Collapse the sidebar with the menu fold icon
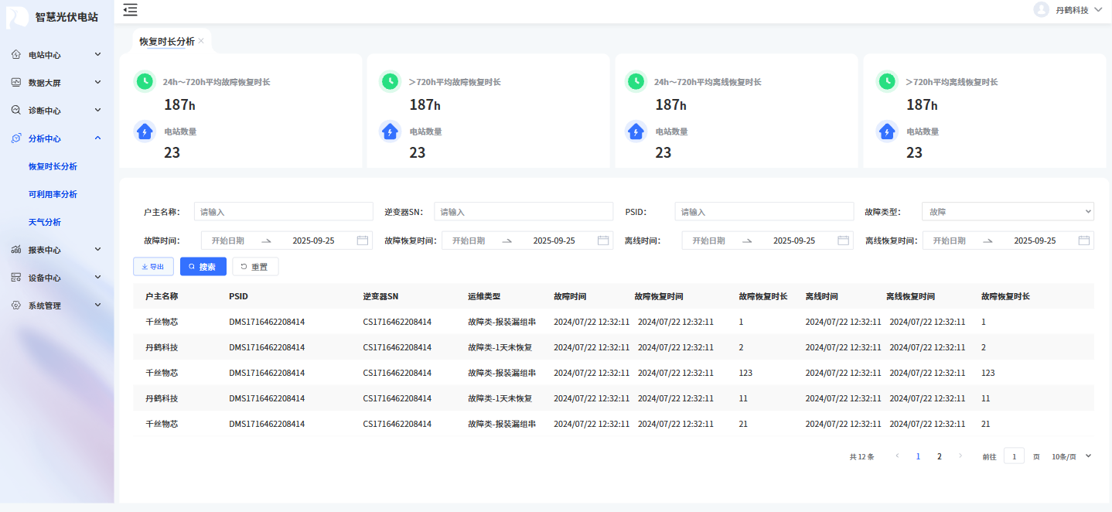 point(130,10)
